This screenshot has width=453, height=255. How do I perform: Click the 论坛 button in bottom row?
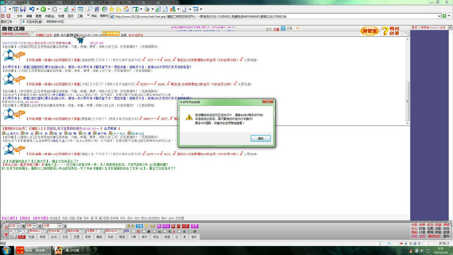54,237
